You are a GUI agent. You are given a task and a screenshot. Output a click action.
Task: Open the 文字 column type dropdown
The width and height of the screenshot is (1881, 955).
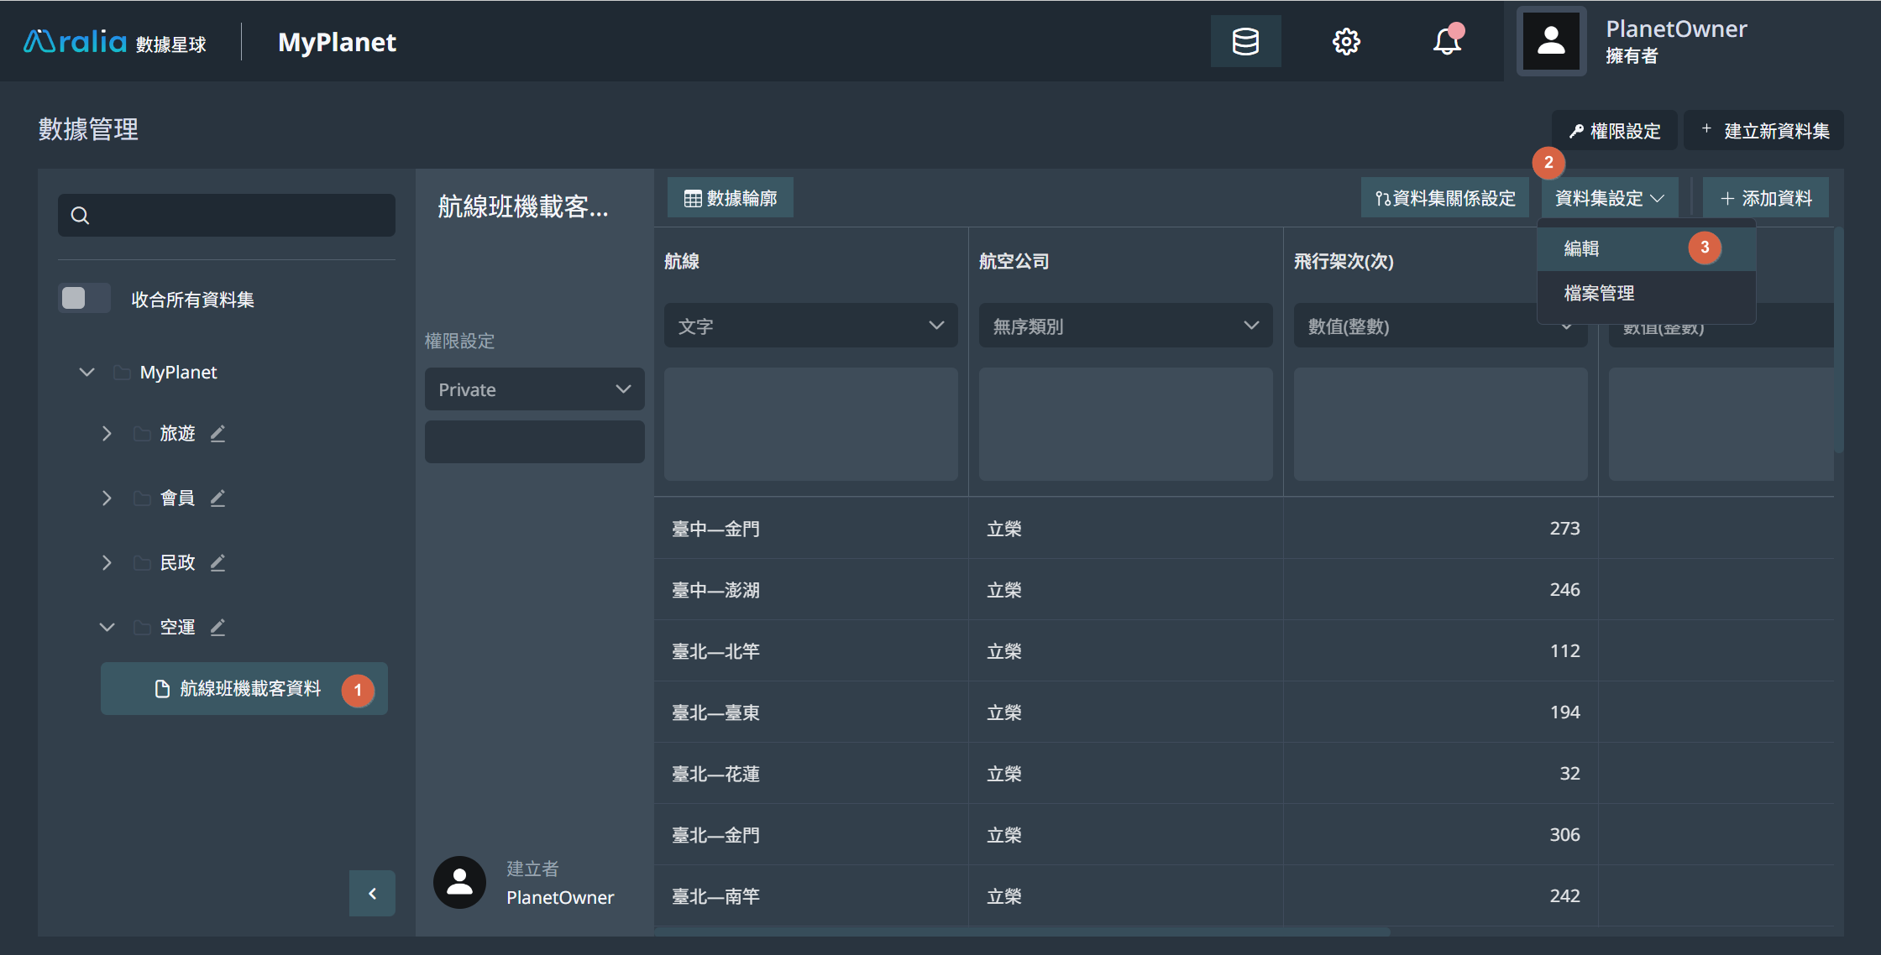810,326
